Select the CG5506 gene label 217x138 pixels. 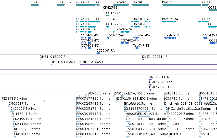coord(102,2)
